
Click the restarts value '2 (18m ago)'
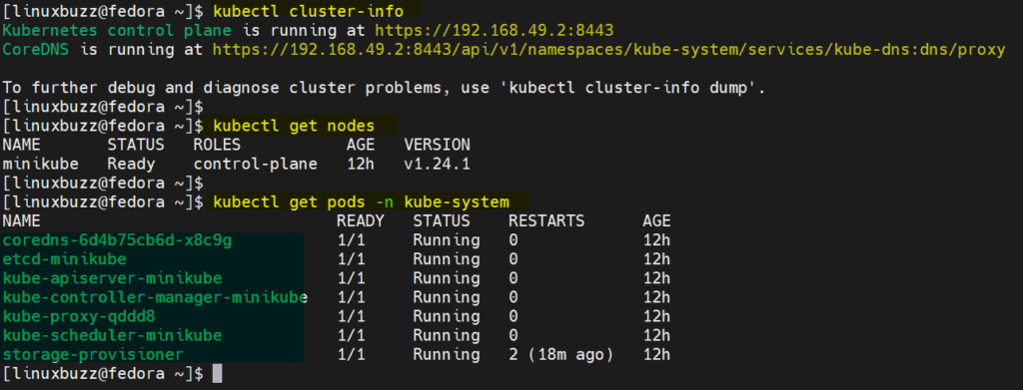coord(561,354)
